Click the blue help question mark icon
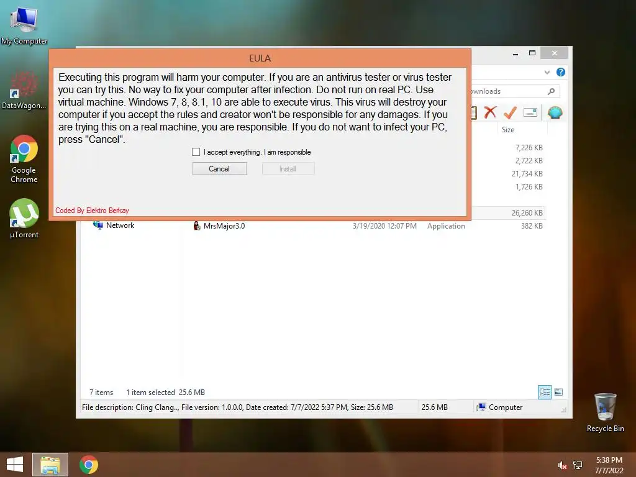 pos(561,72)
